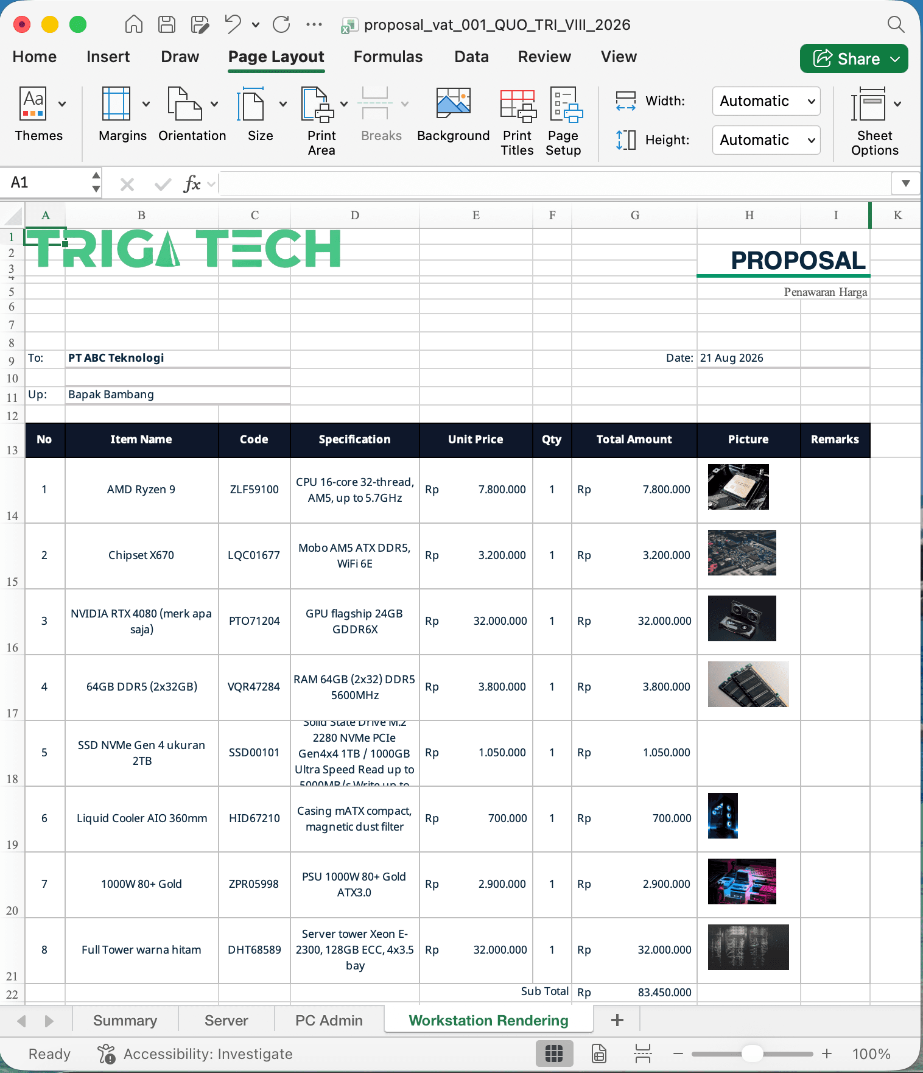Switch to the PC Admin sheet
The image size is (923, 1073).
pos(329,1020)
